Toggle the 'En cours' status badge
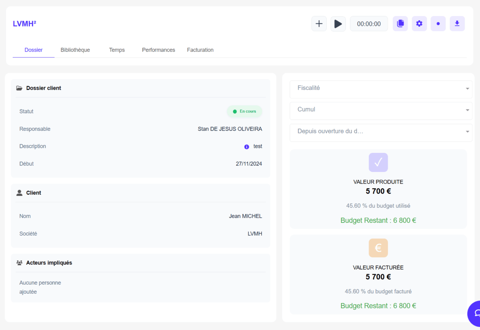The height and width of the screenshot is (330, 480). [244, 111]
